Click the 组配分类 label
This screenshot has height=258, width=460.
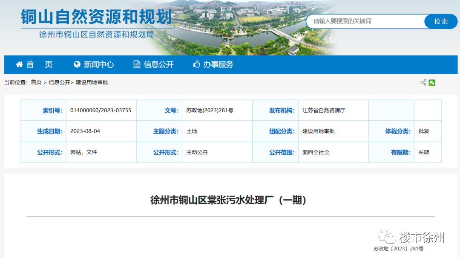coord(282,131)
